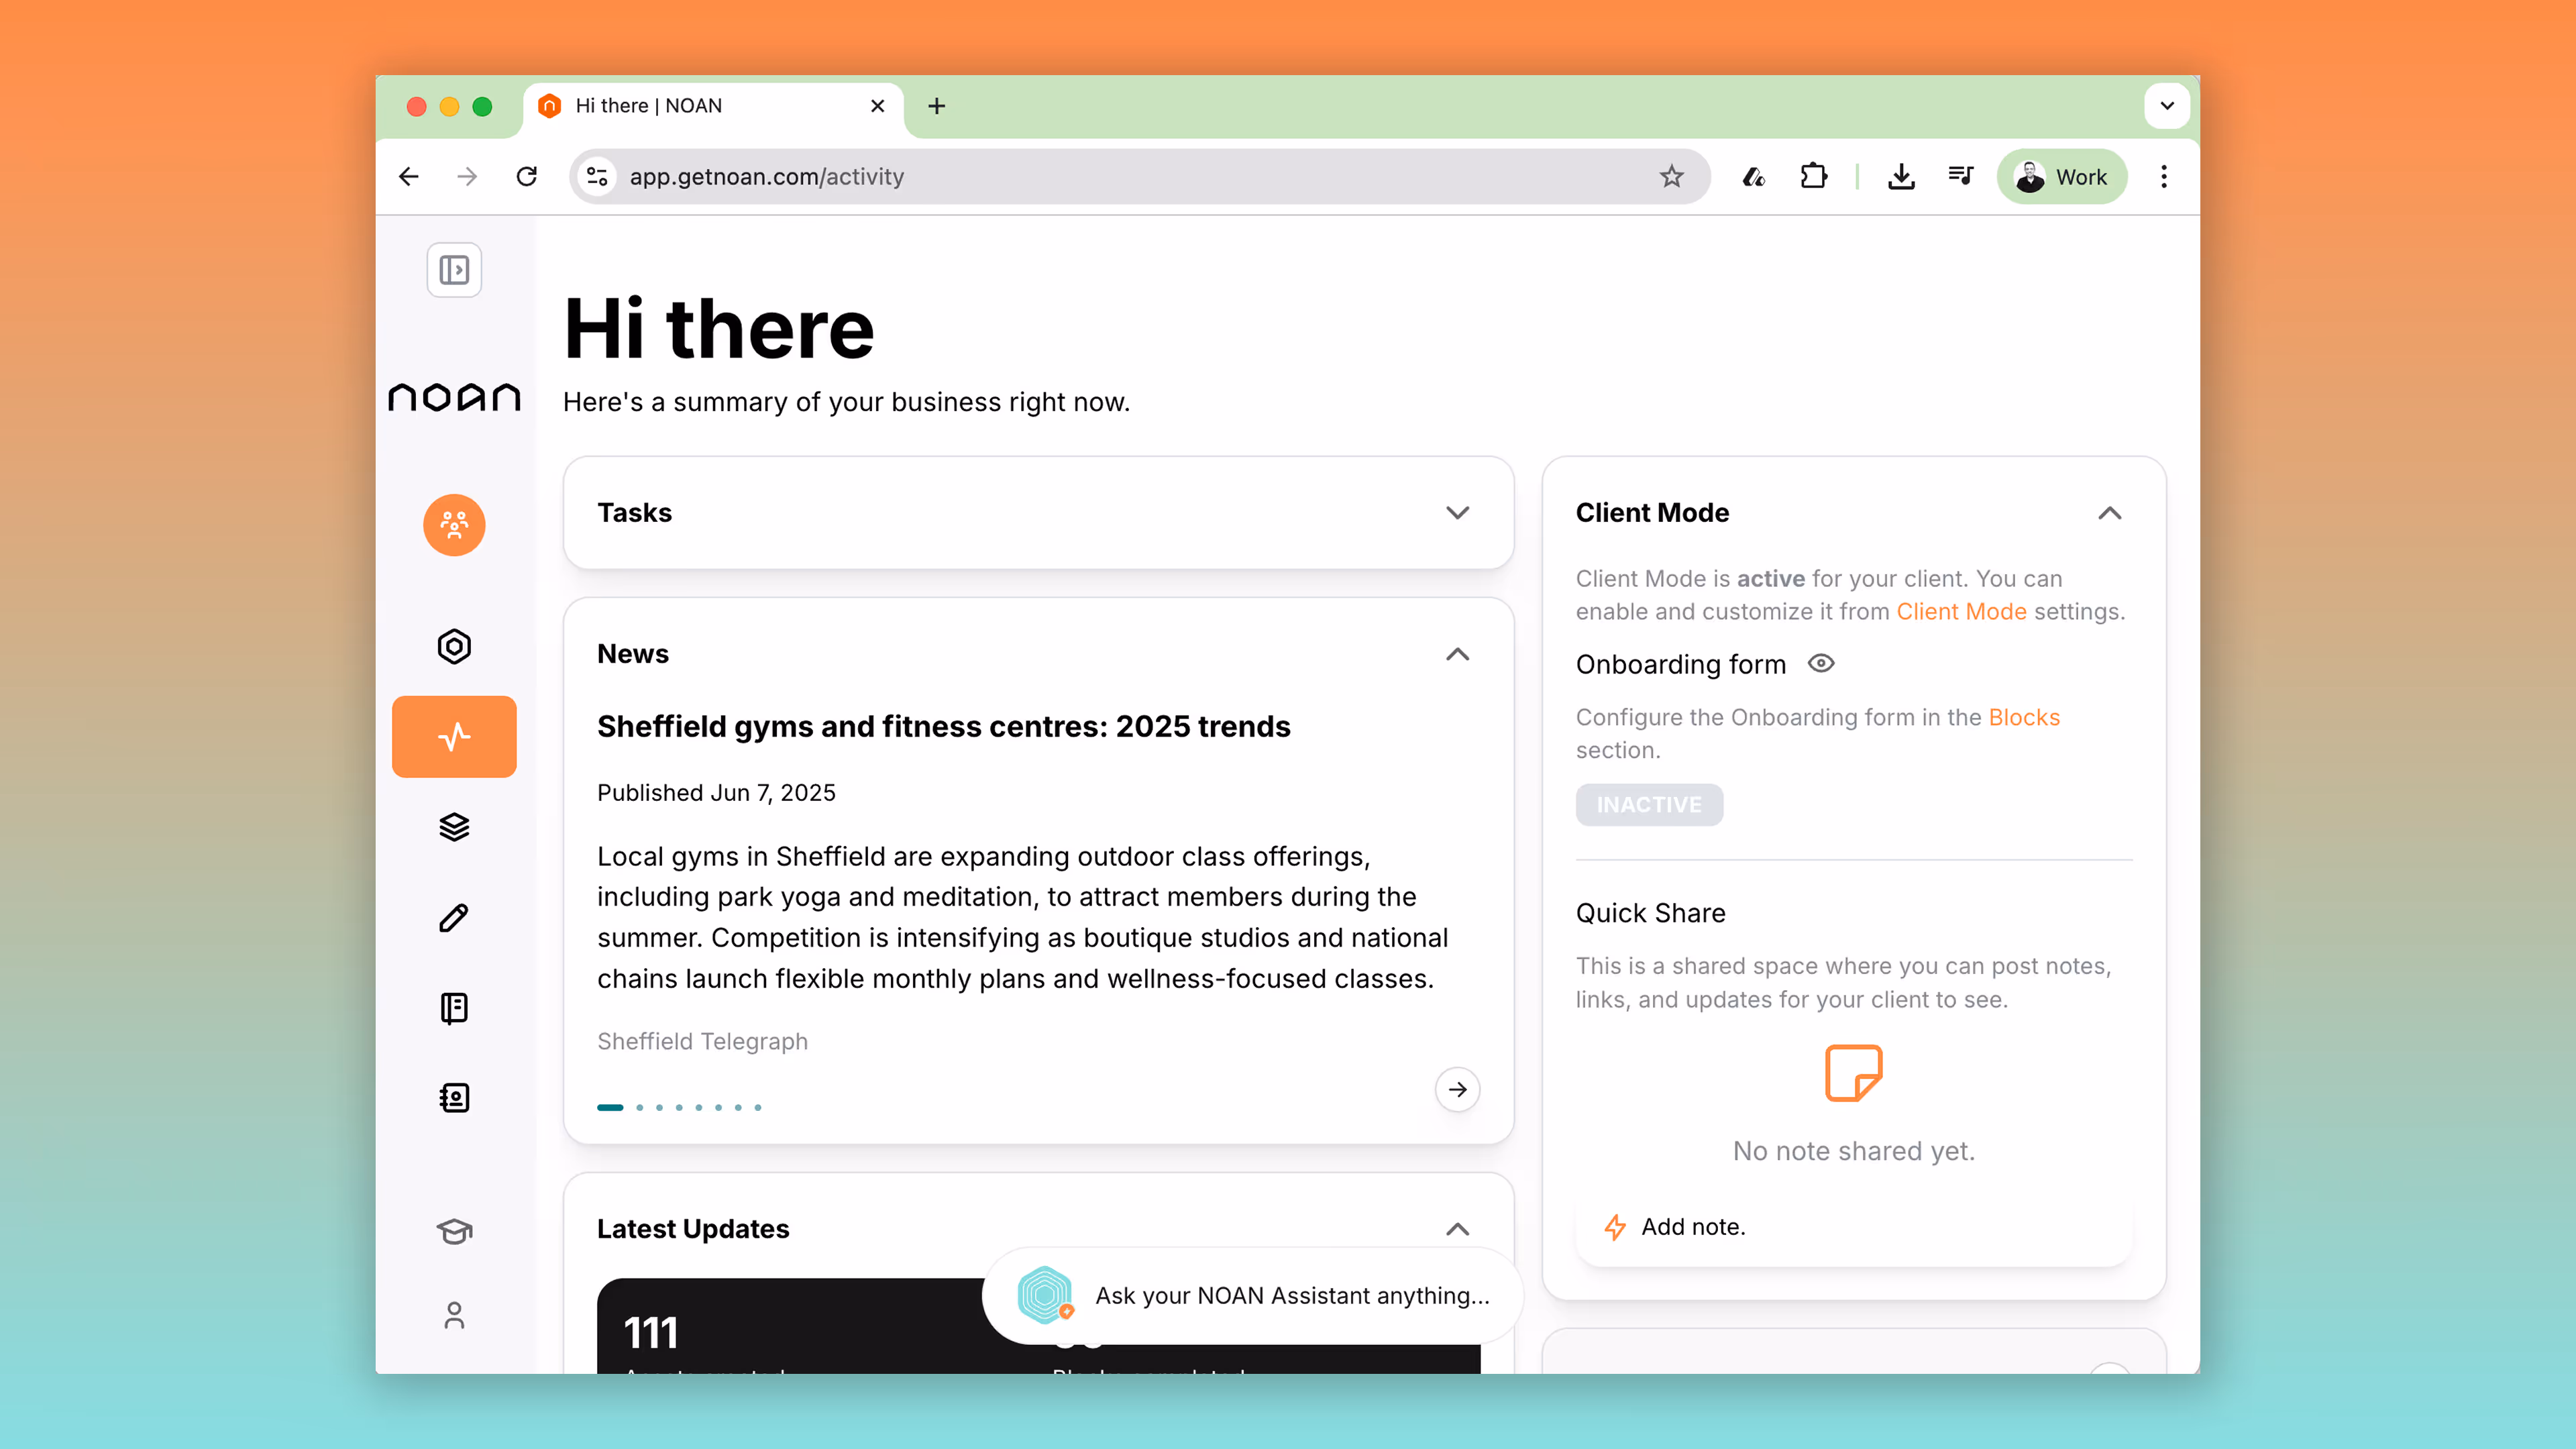Open the notebook icon in sidebar
Screen dimensions: 2576x1449
454,1008
